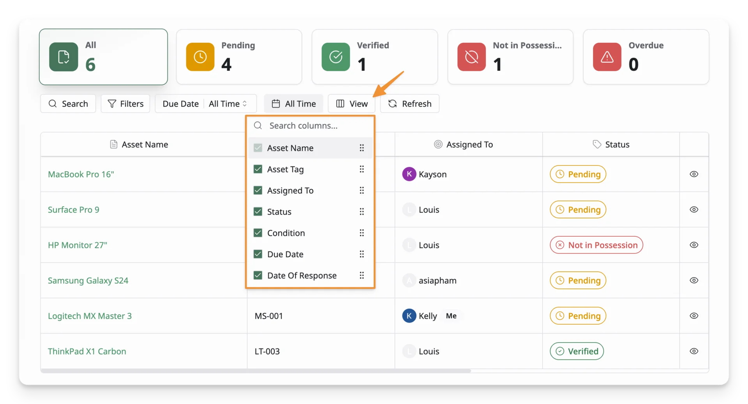This screenshot has width=748, height=404.
Task: Click the drag handle beside Date Of Response
Action: [x=362, y=275]
